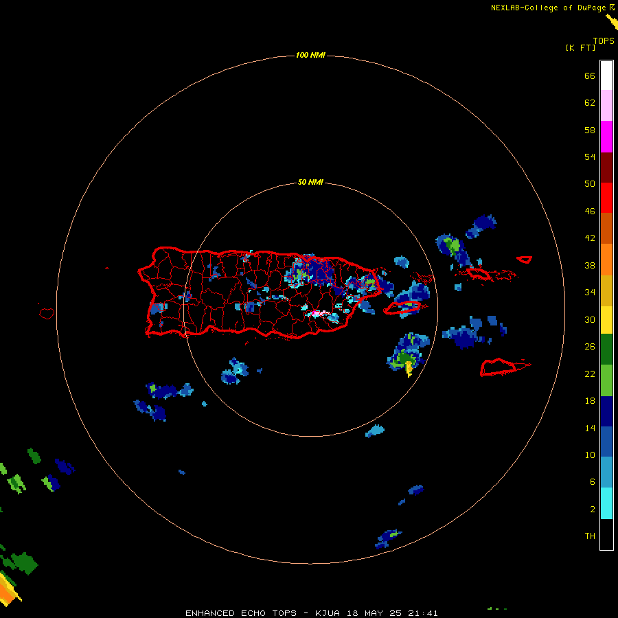Screen dimensions: 618x618
Task: Click the legend value "58"
Action: [590, 130]
